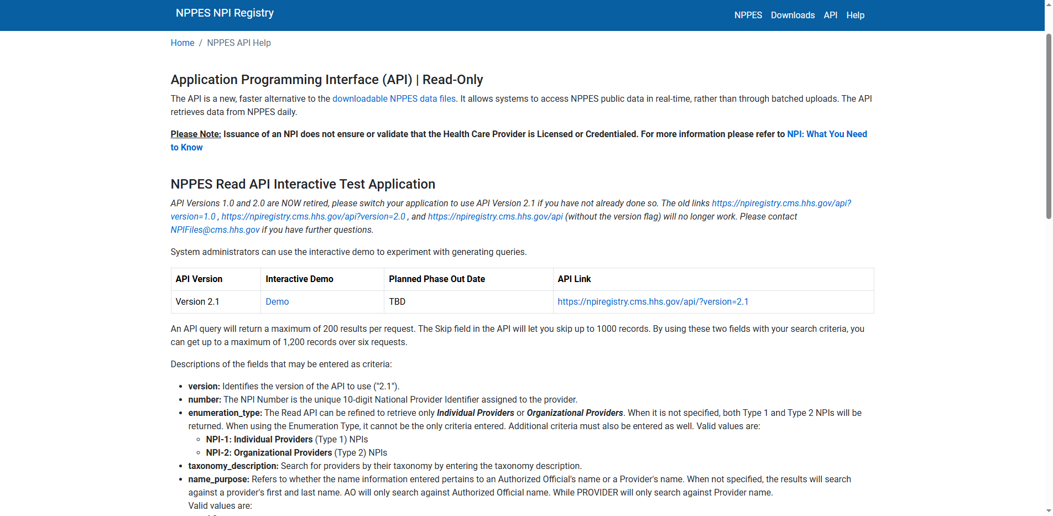
Task: Select the API item in the top navigation
Action: 830,15
